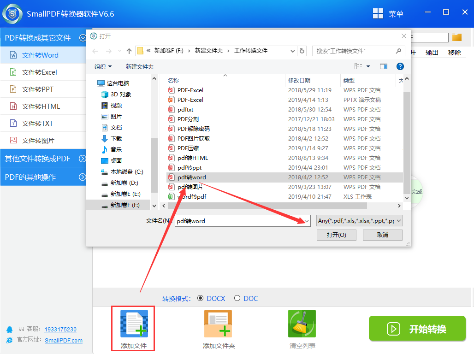Open the address path history dropdown
This screenshot has height=354, width=474.
tap(292, 51)
